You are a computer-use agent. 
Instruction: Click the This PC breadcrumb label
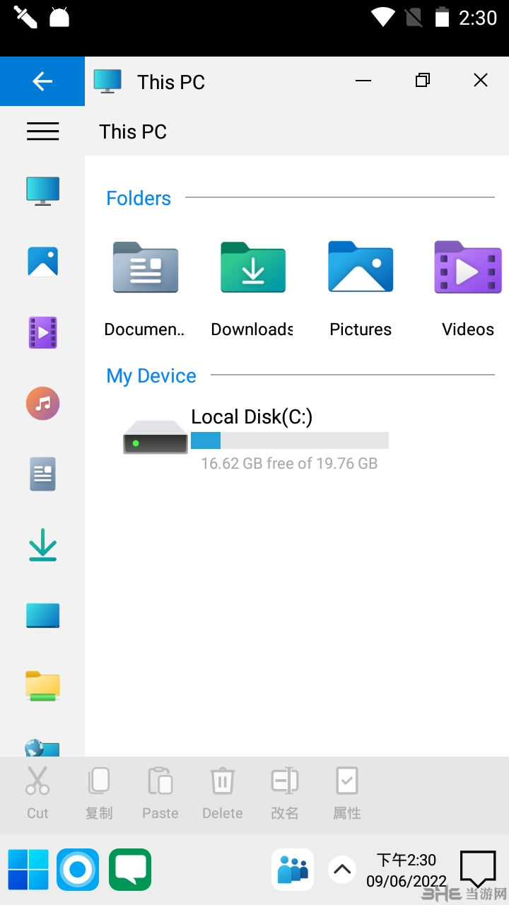(133, 132)
